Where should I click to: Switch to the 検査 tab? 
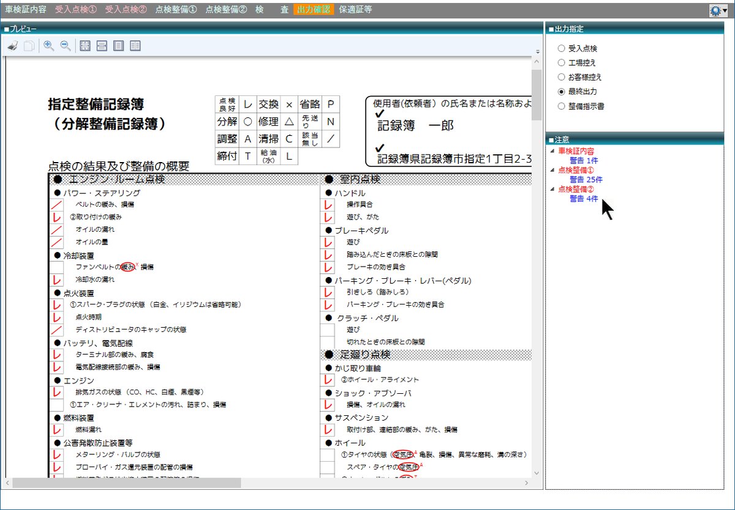272,10
